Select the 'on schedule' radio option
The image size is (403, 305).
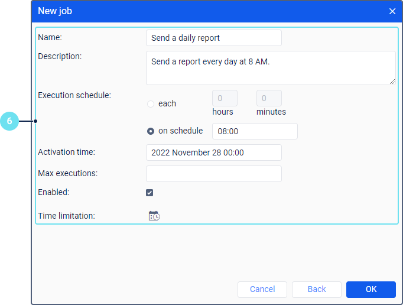151,131
